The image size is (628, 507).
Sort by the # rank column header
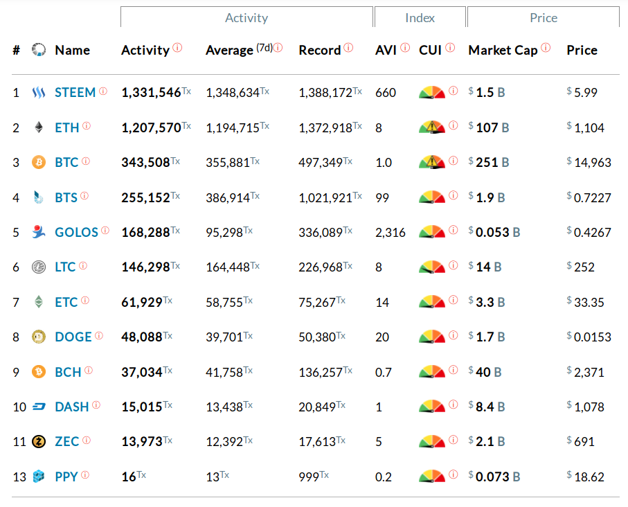point(16,50)
